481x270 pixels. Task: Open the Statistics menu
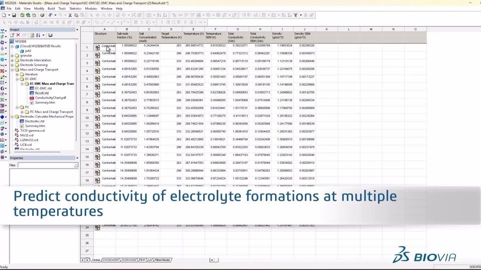pyautogui.click(x=75, y=8)
